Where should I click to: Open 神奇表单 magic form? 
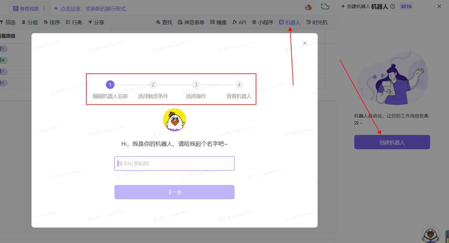coord(191,22)
